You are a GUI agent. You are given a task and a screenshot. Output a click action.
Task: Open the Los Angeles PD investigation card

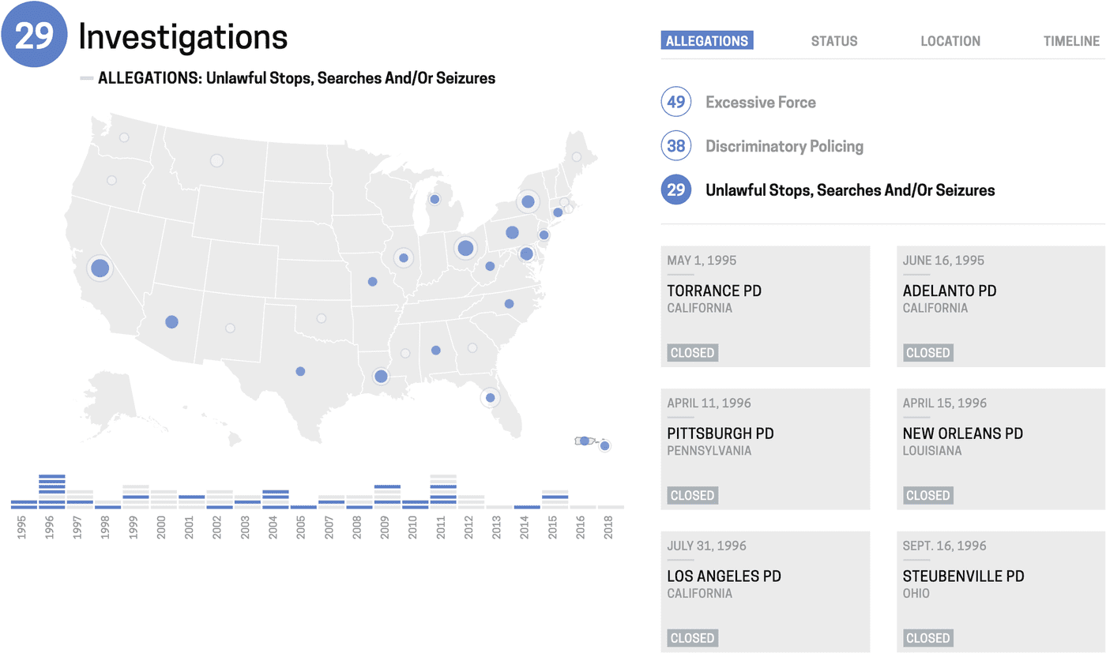pos(766,591)
